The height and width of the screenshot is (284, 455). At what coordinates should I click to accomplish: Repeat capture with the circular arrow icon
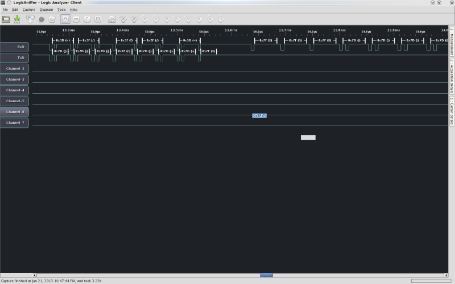[52, 19]
